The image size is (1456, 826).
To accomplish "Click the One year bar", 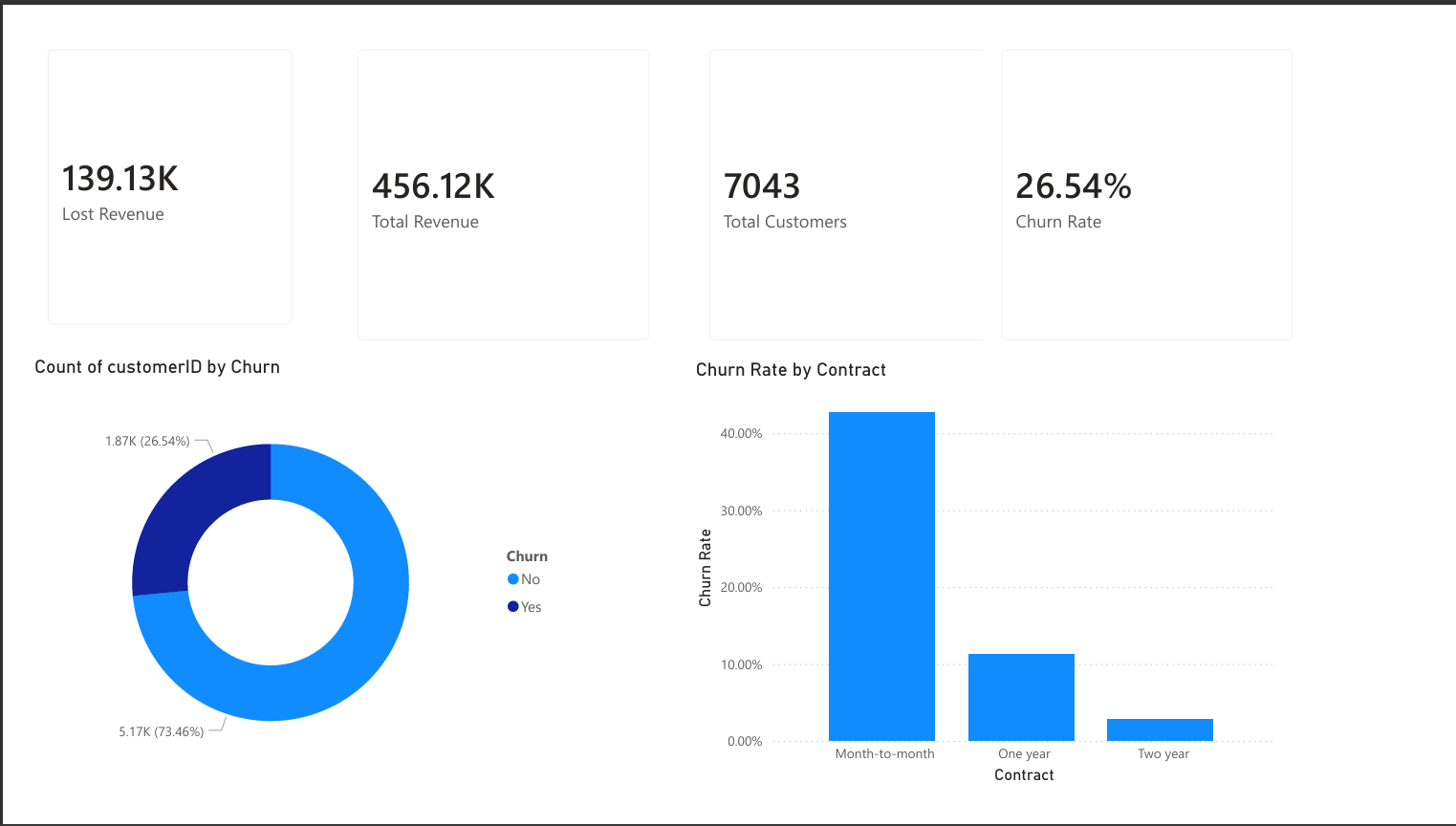I will [x=1021, y=697].
